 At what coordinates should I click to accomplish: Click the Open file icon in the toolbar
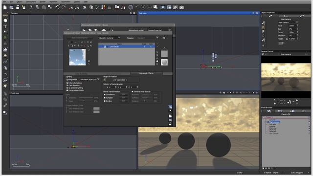pos(11,7)
